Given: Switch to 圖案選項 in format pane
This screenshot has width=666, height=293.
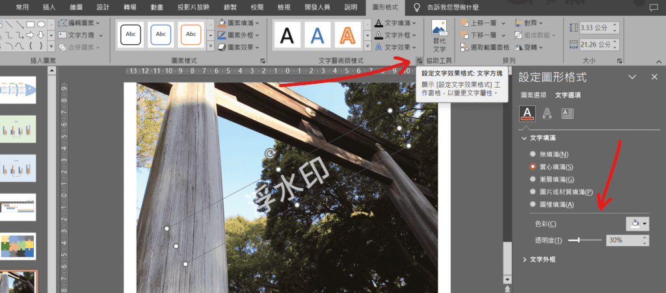Looking at the screenshot, I should coord(533,96).
